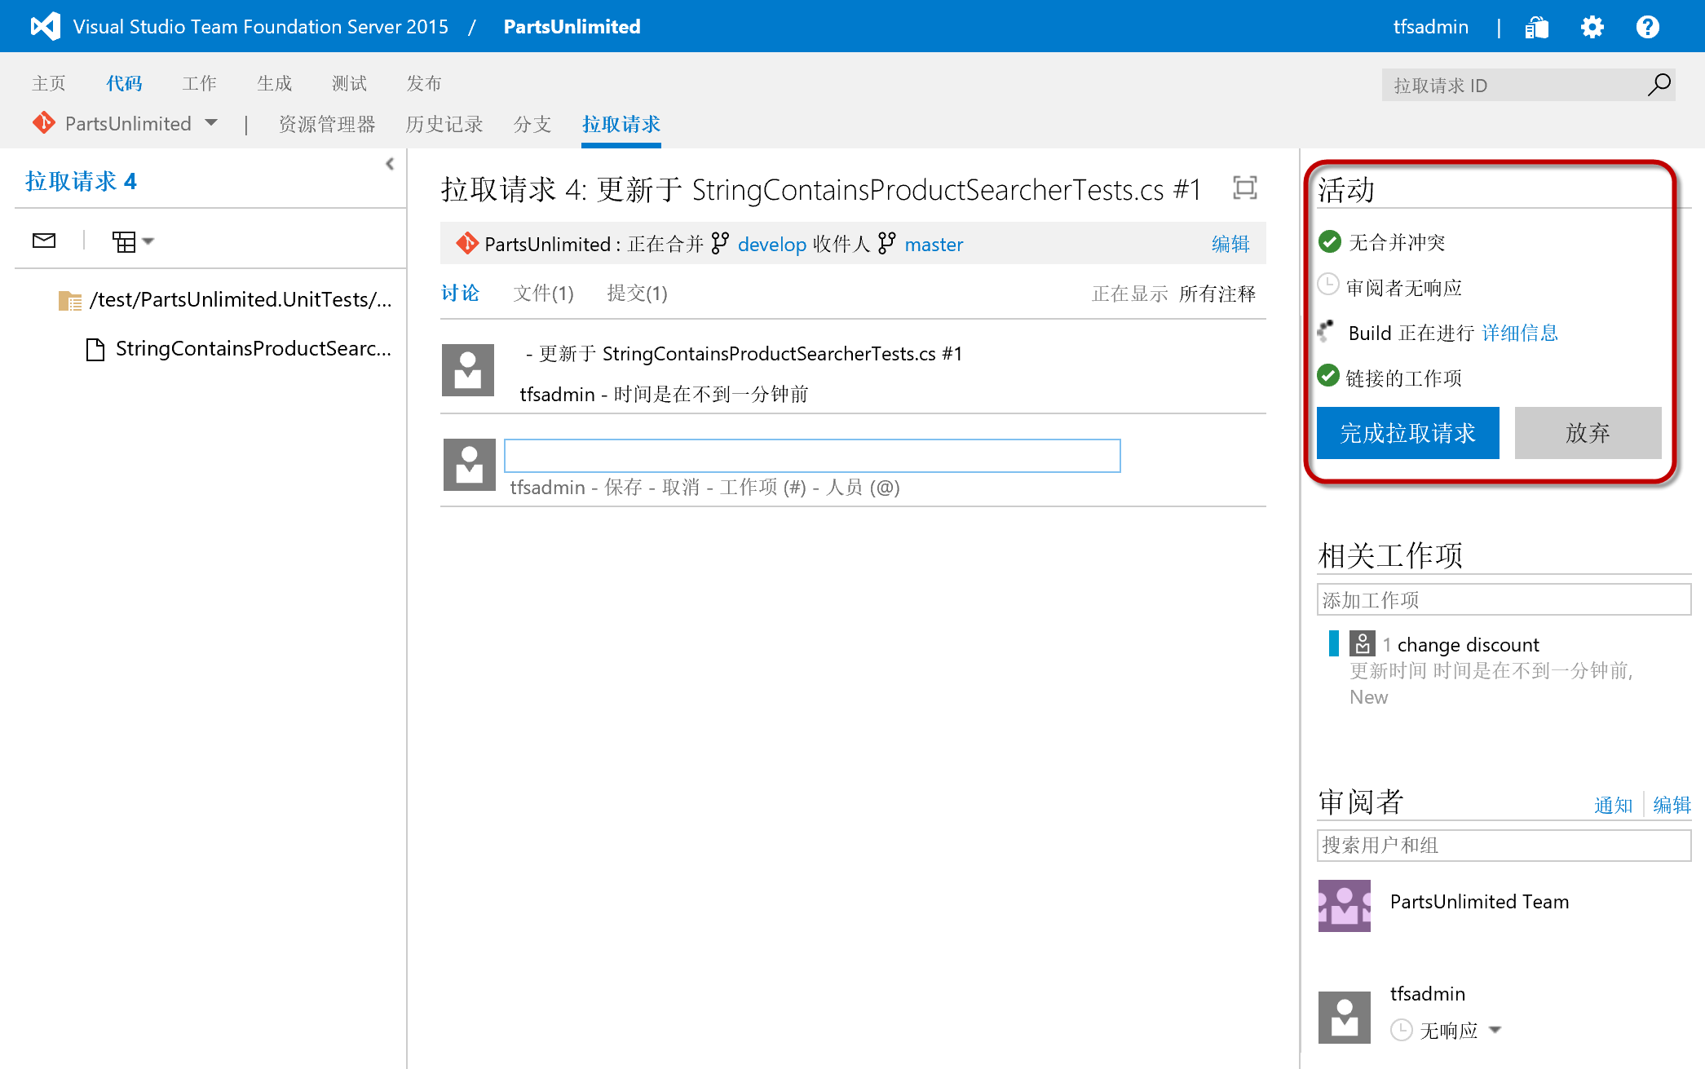
Task: Click the search magnifier icon
Action: tap(1659, 85)
